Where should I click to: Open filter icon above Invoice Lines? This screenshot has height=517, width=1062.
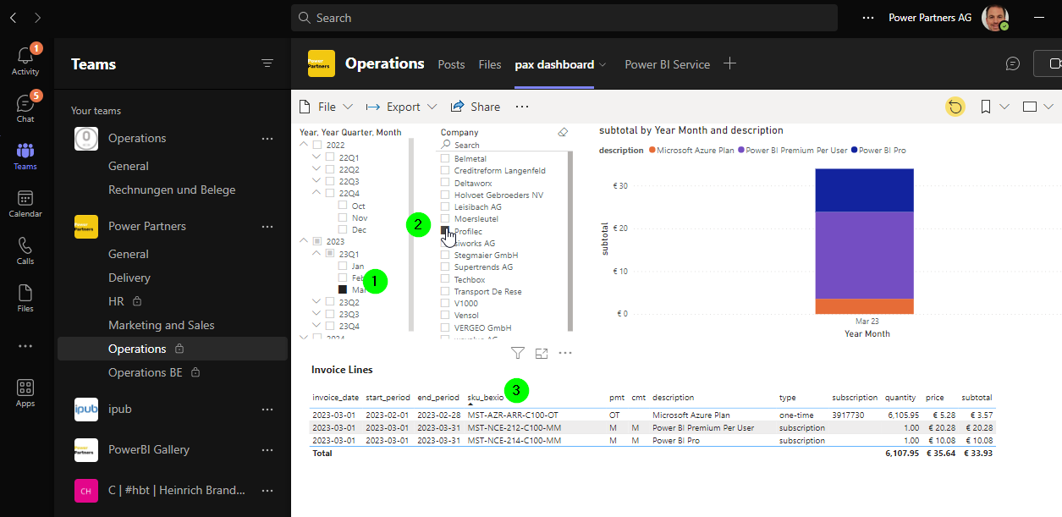518,353
